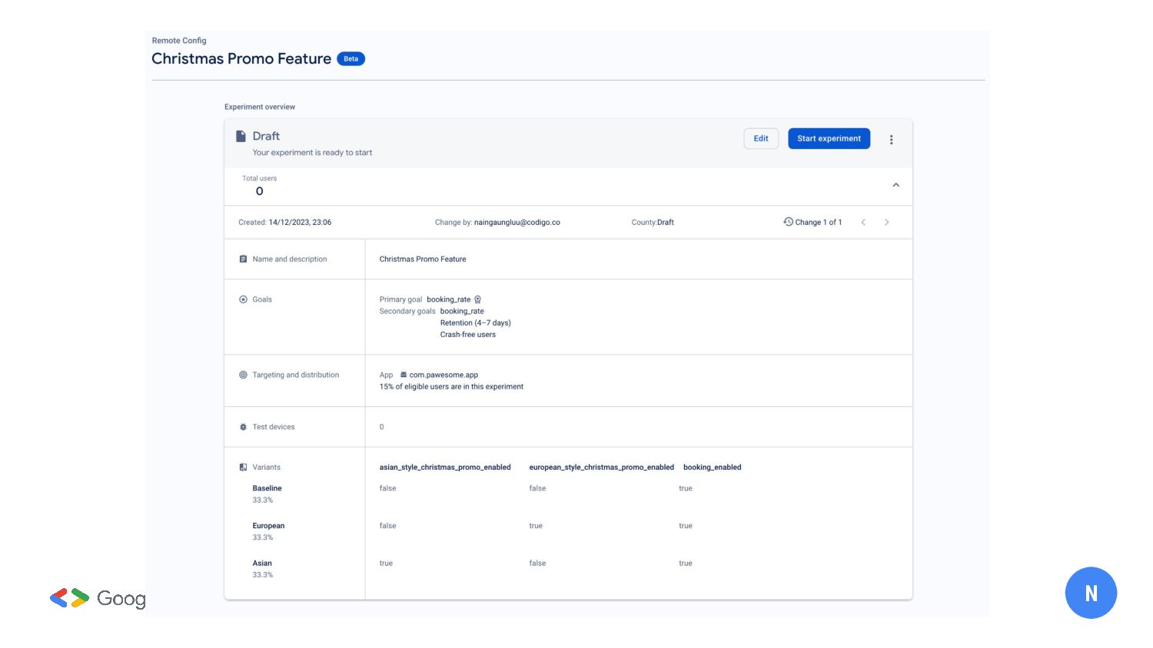Click the Goals target icon
The height and width of the screenshot is (648, 1153).
[x=243, y=299]
